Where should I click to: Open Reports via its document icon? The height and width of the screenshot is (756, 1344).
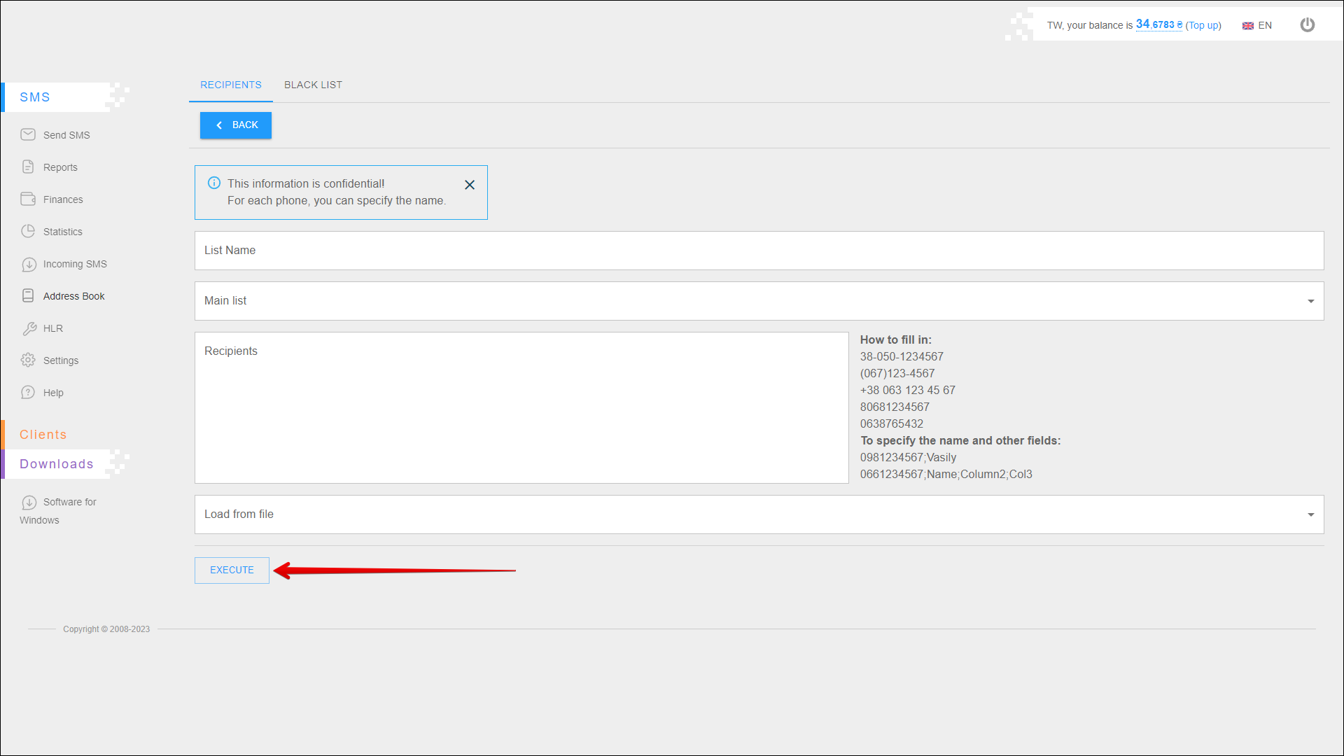pyautogui.click(x=28, y=167)
